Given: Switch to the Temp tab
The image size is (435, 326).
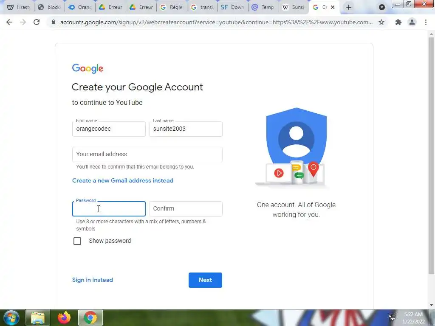Looking at the screenshot, I should tap(263, 7).
